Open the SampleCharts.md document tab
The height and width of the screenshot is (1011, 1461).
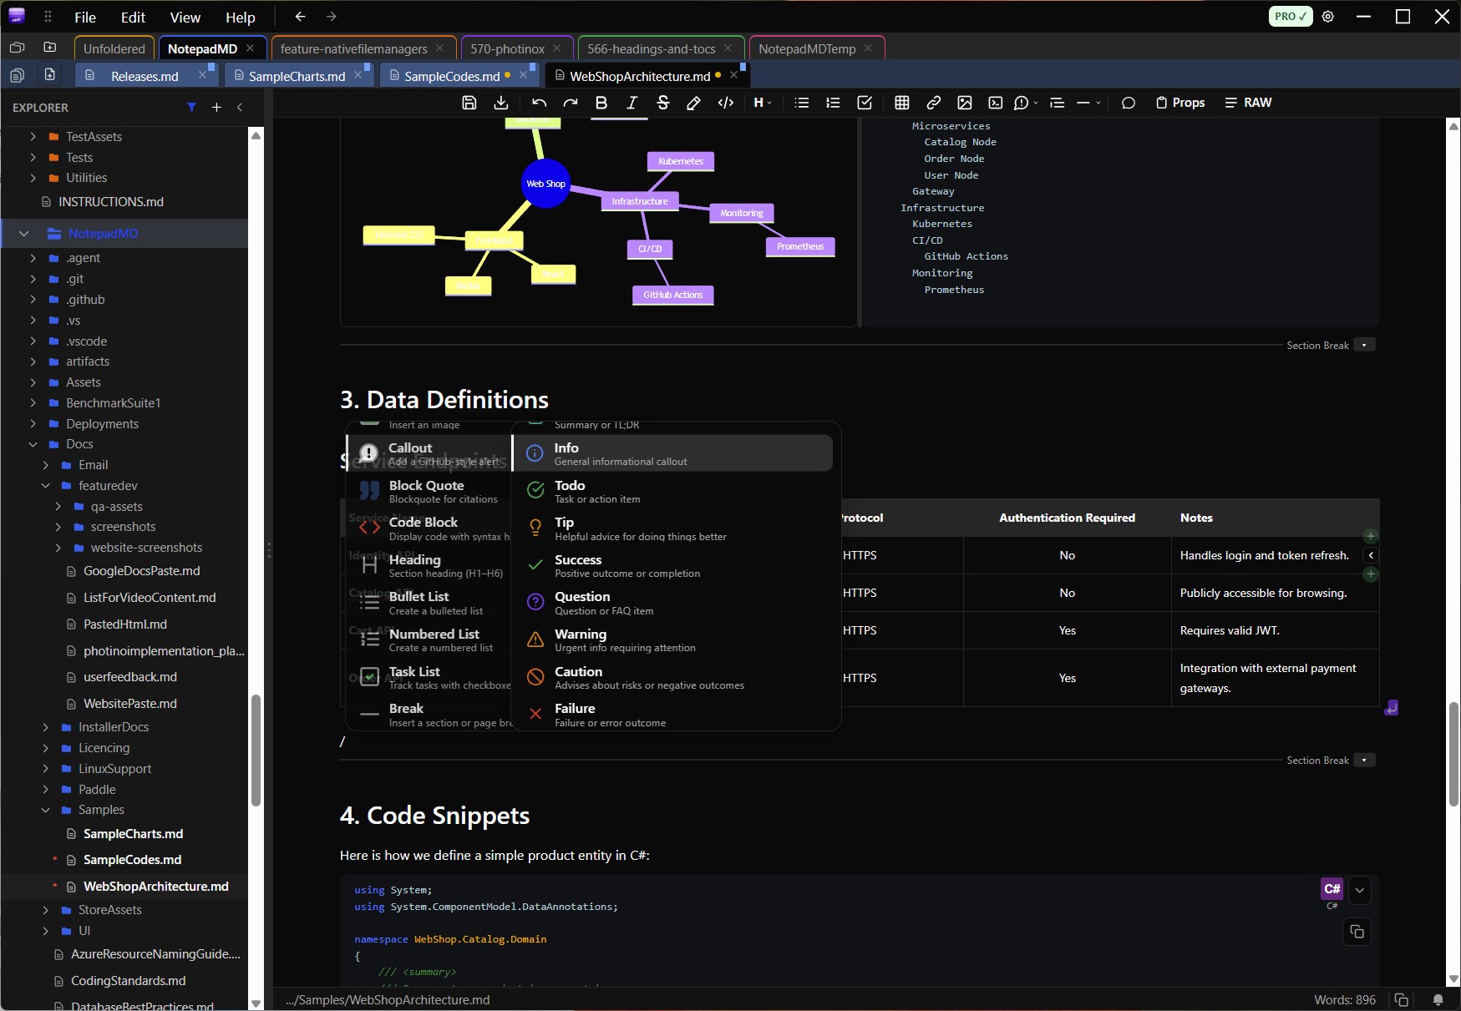(x=297, y=76)
